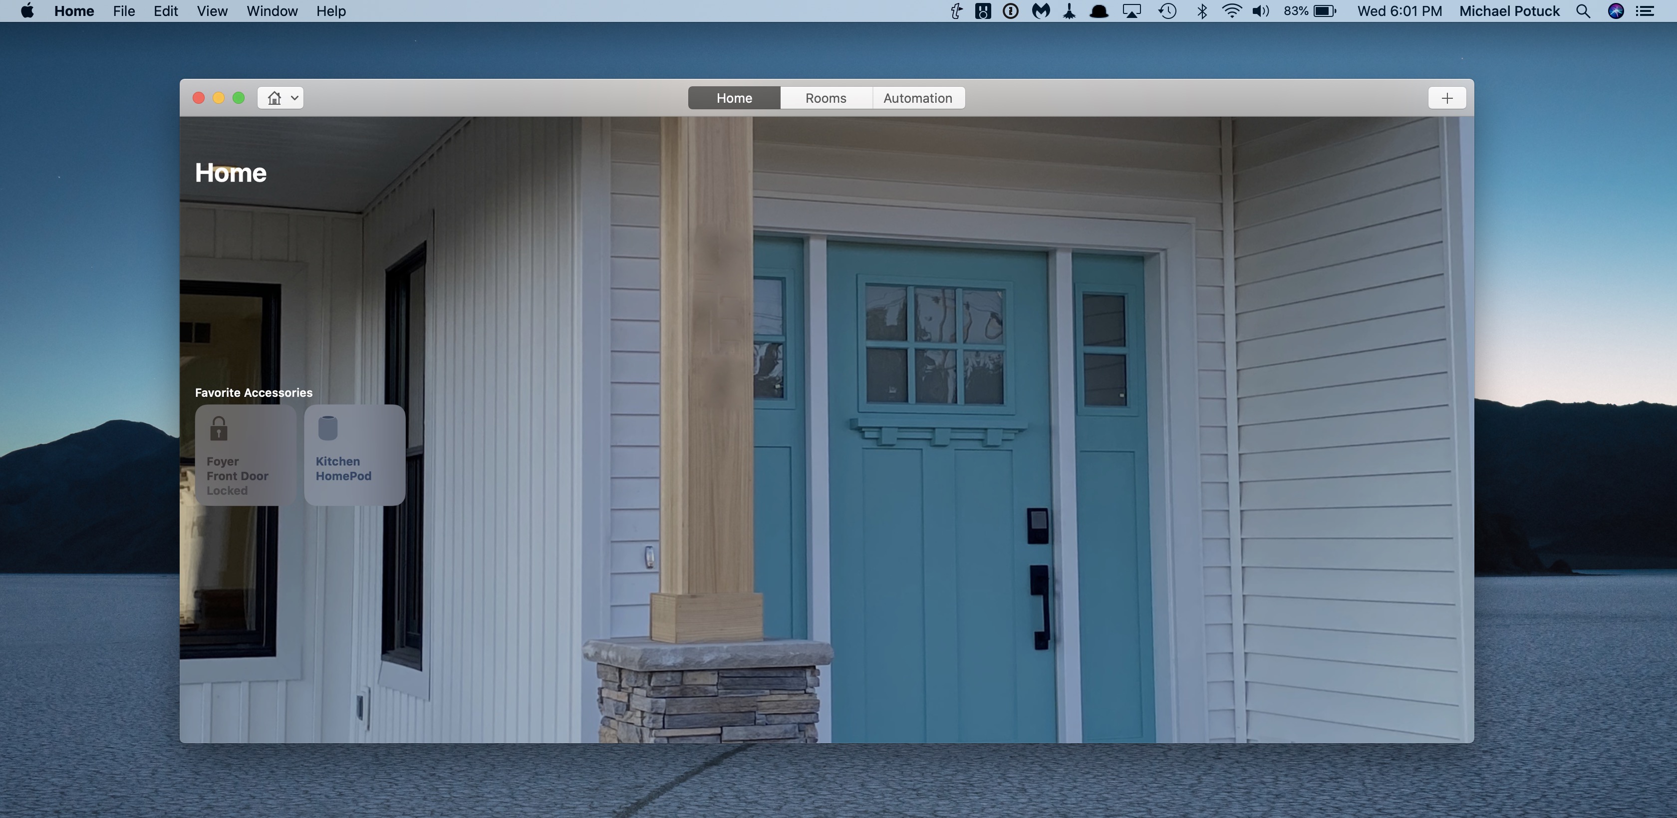This screenshot has width=1677, height=818.
Task: Click the plus add accessory button
Action: [1446, 98]
